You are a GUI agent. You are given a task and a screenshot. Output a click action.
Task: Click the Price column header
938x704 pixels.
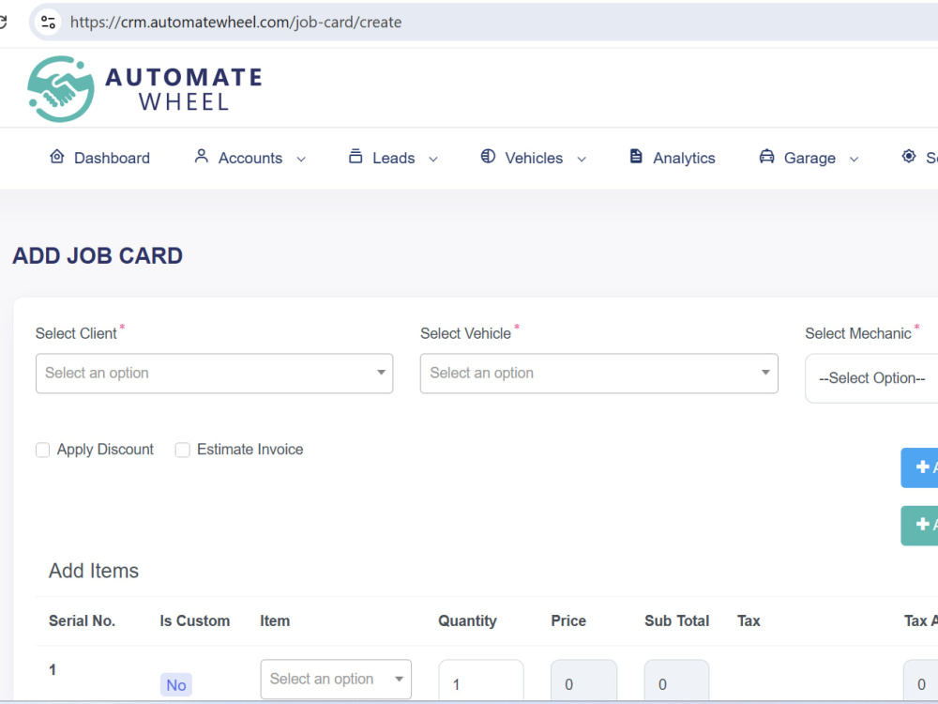(568, 621)
